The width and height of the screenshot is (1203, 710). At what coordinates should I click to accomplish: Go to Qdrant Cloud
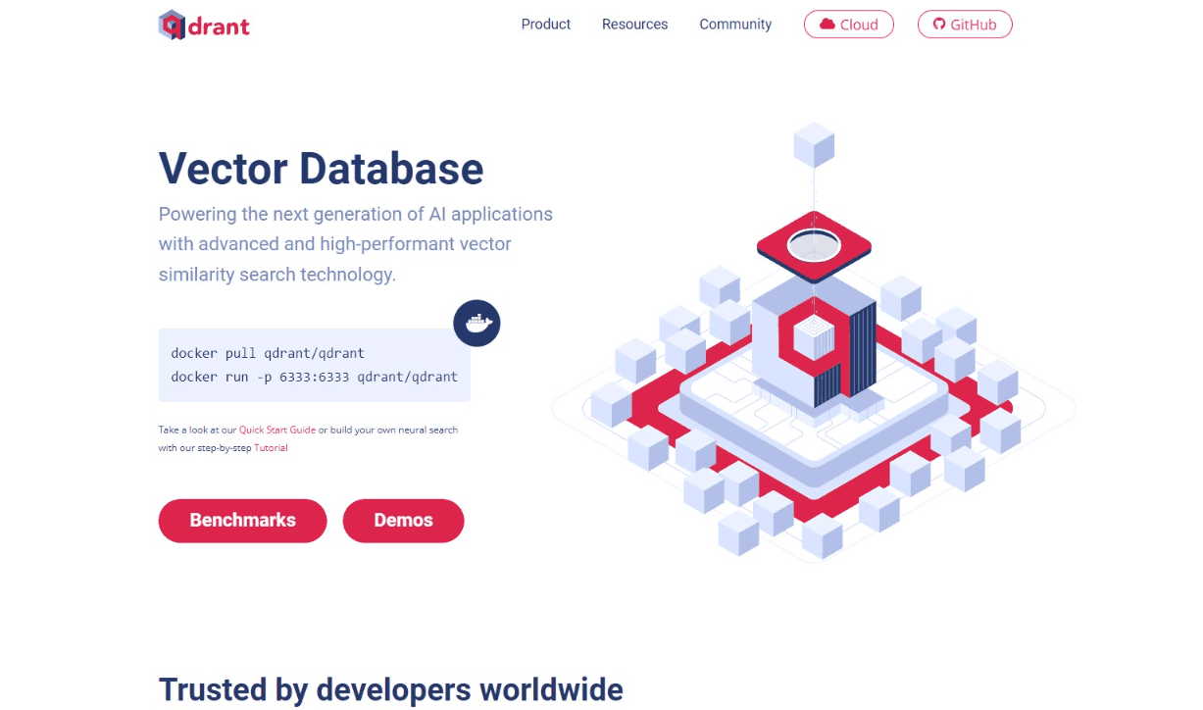(x=849, y=25)
